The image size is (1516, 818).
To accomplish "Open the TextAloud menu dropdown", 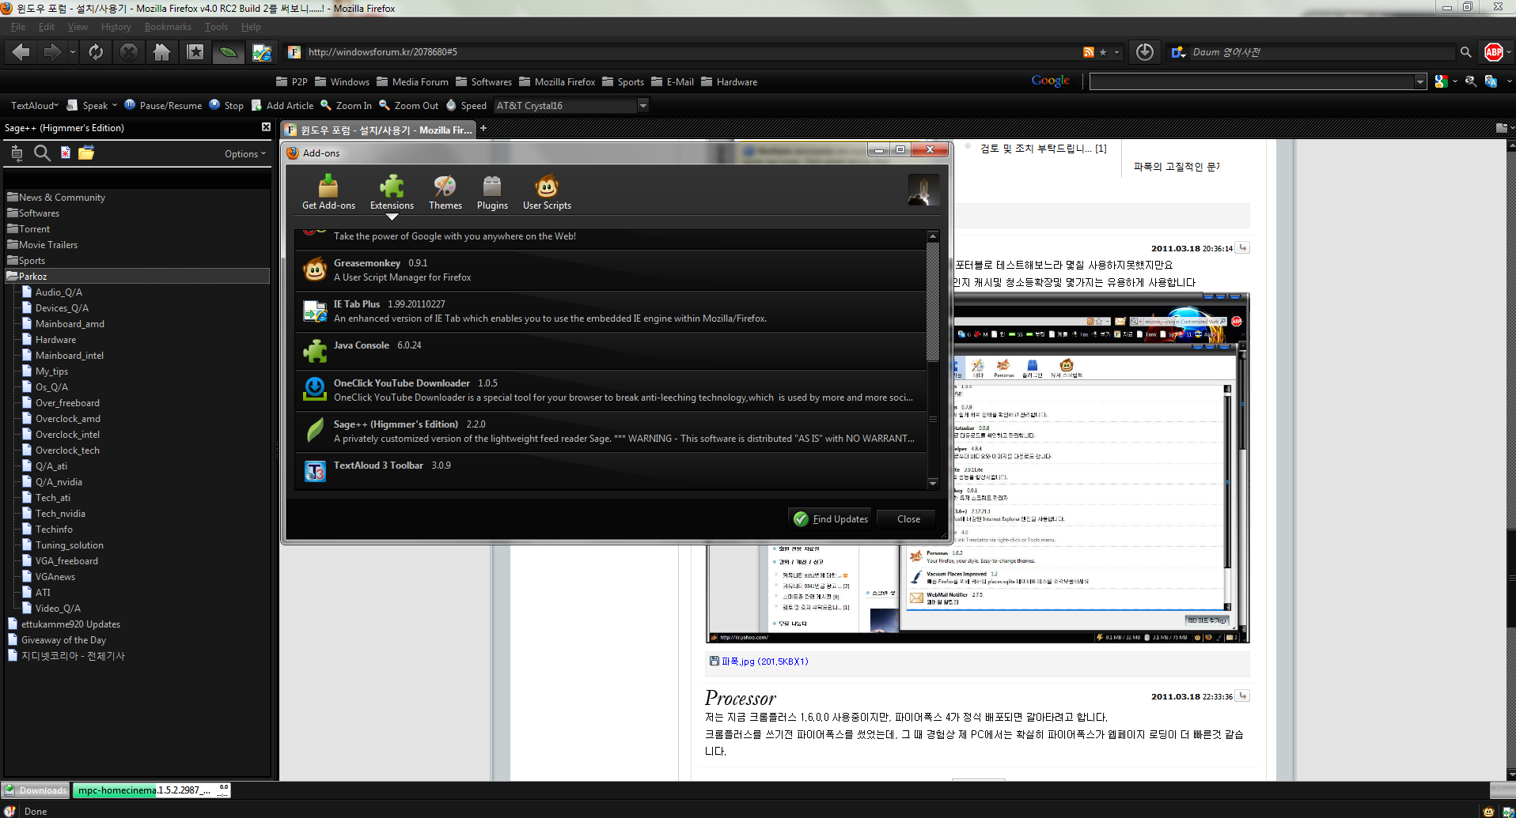I will coord(34,105).
